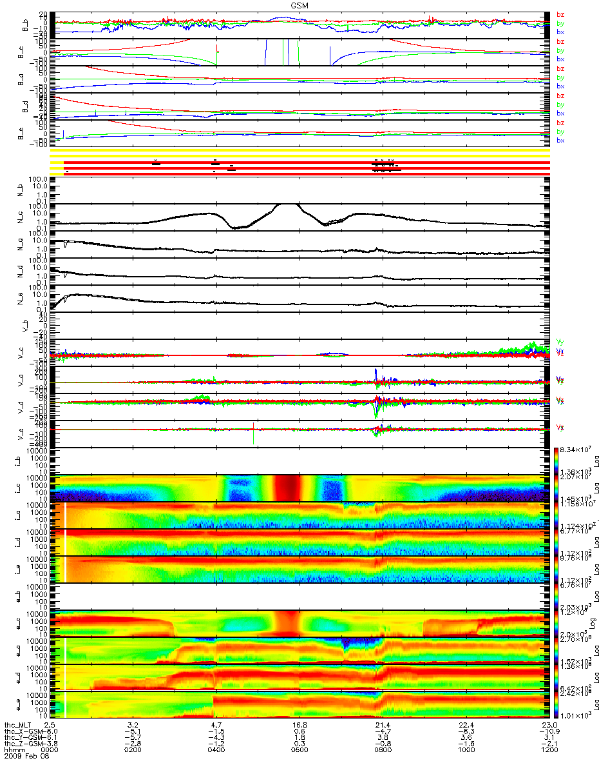
Task: Click the white data gap in i_a spectrogram
Action: [x=65, y=515]
